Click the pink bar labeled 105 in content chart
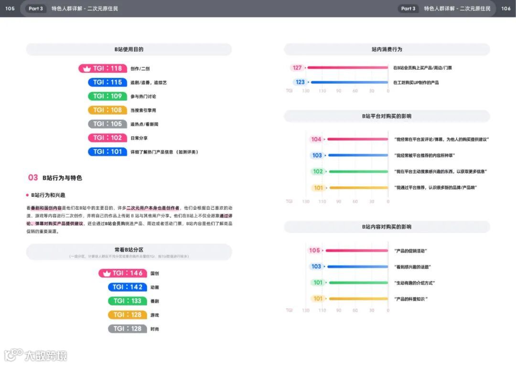 click(x=357, y=250)
